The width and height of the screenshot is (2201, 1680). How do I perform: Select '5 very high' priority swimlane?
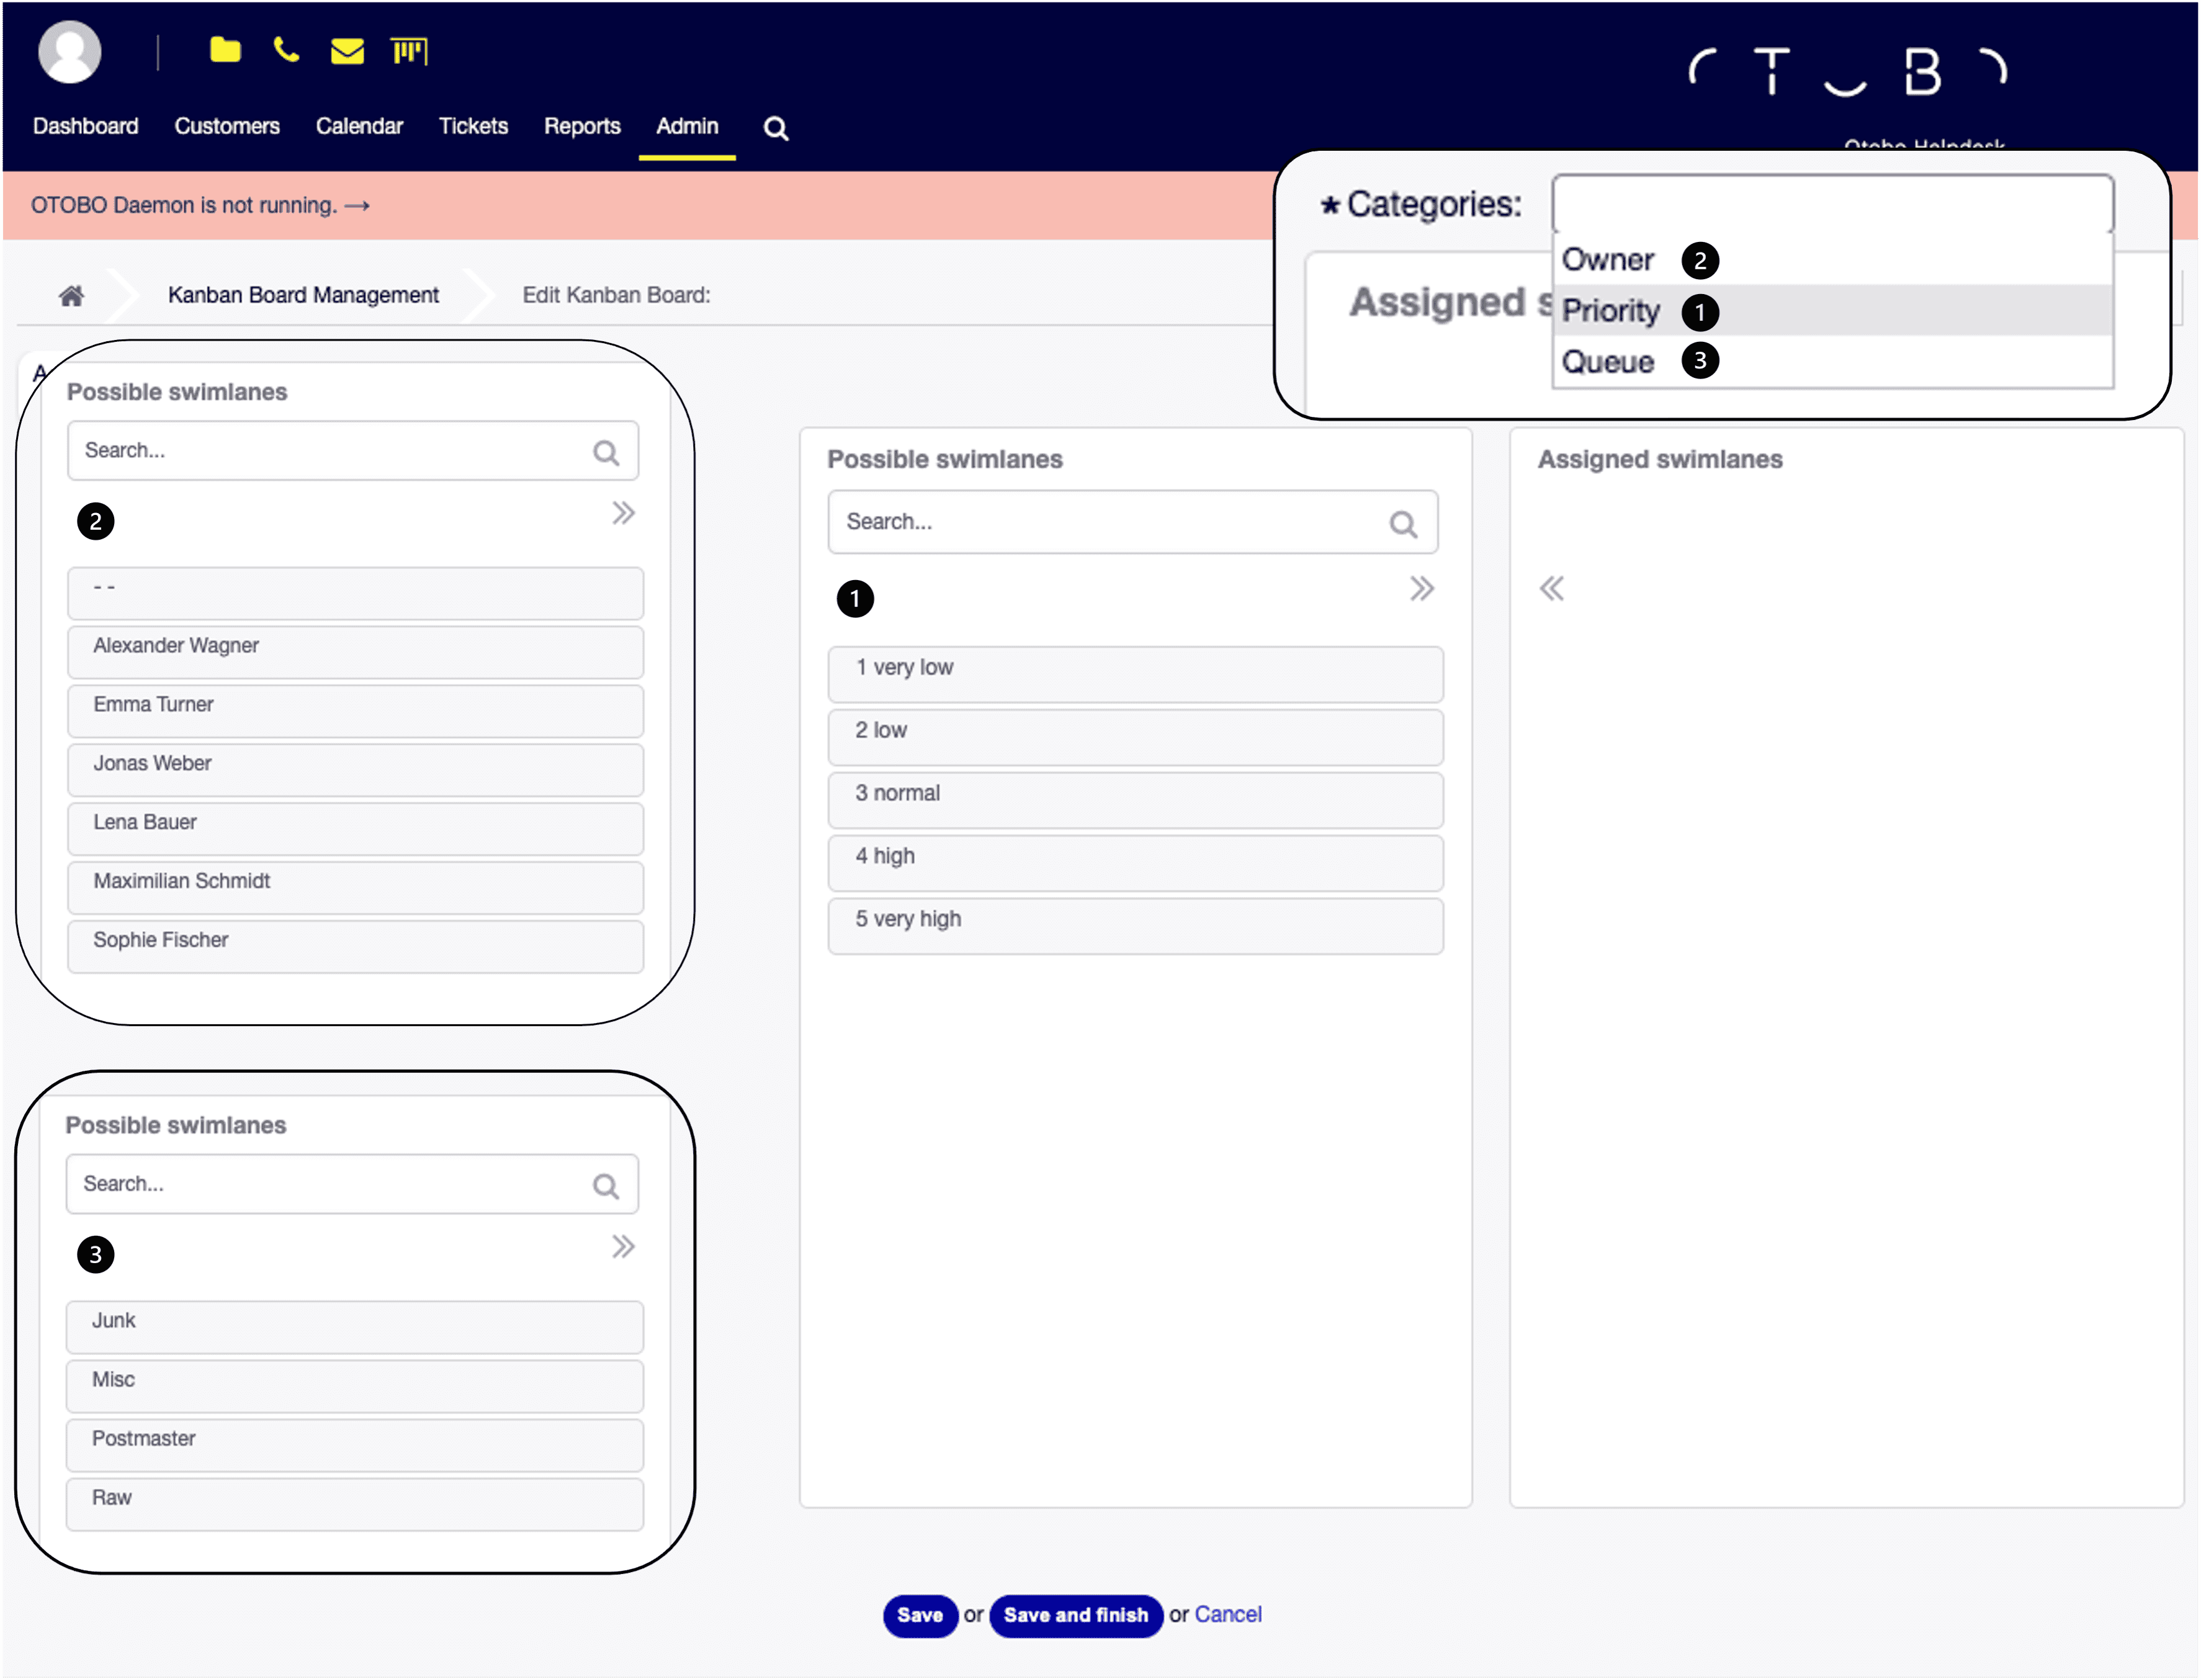pyautogui.click(x=1135, y=926)
